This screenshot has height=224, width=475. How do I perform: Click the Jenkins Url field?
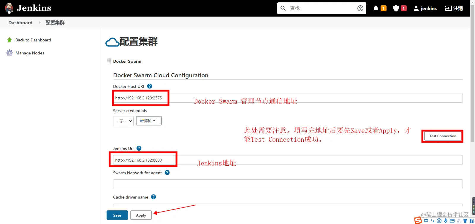click(288, 160)
